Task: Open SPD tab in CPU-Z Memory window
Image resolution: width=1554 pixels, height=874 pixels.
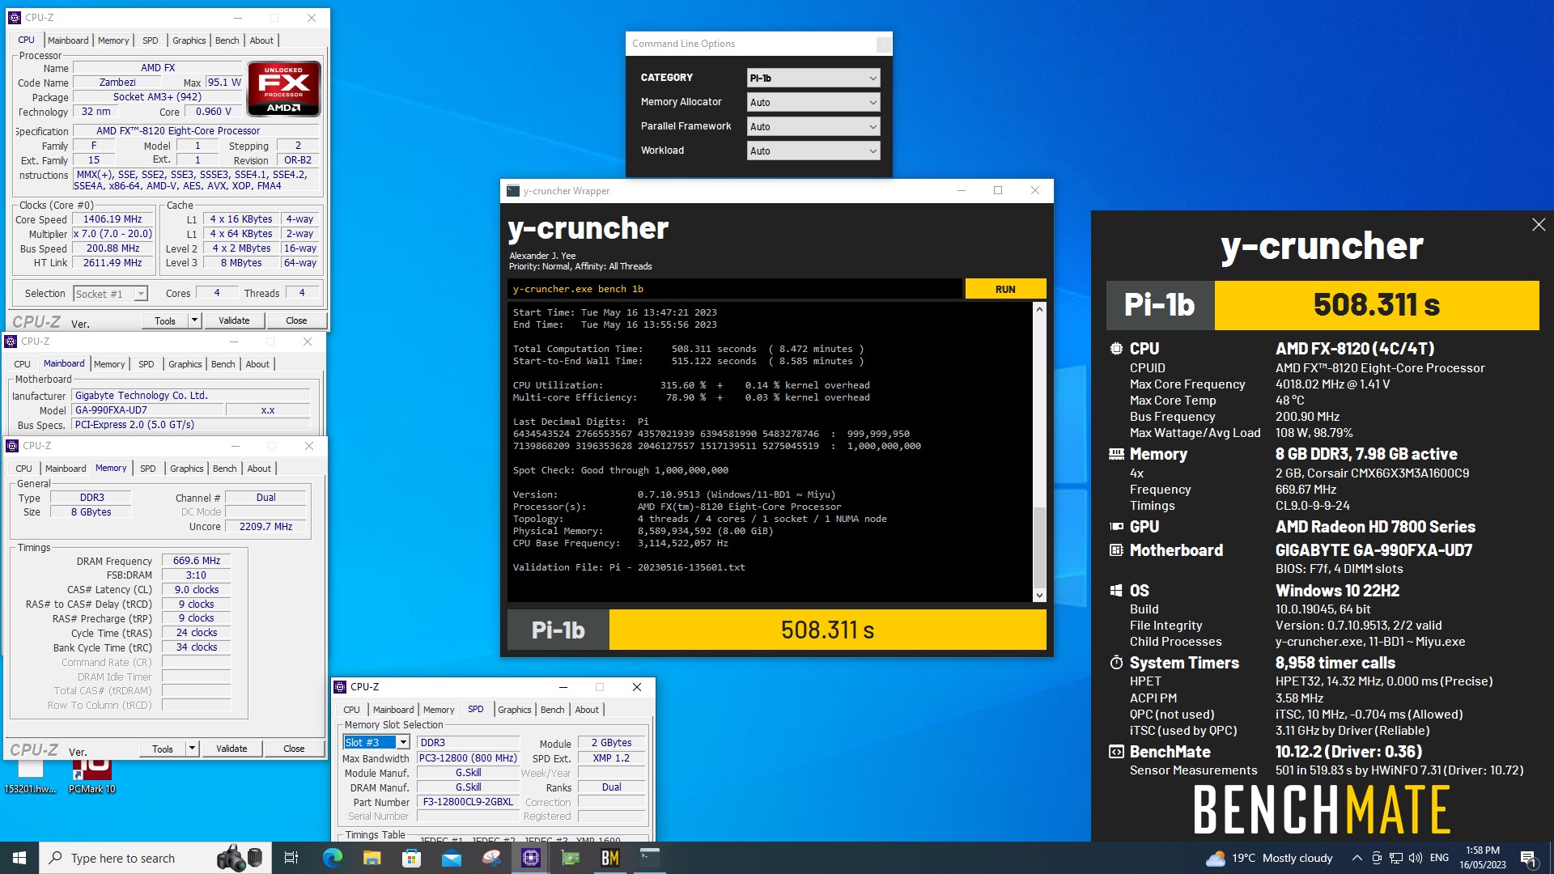Action: coord(147,469)
